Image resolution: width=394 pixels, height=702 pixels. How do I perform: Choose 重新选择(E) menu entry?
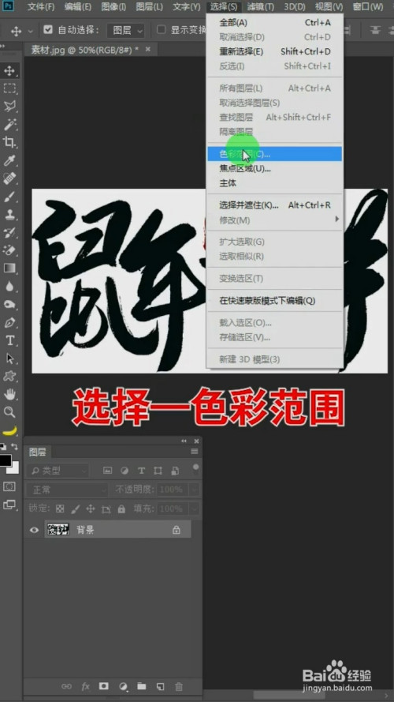[x=274, y=51]
